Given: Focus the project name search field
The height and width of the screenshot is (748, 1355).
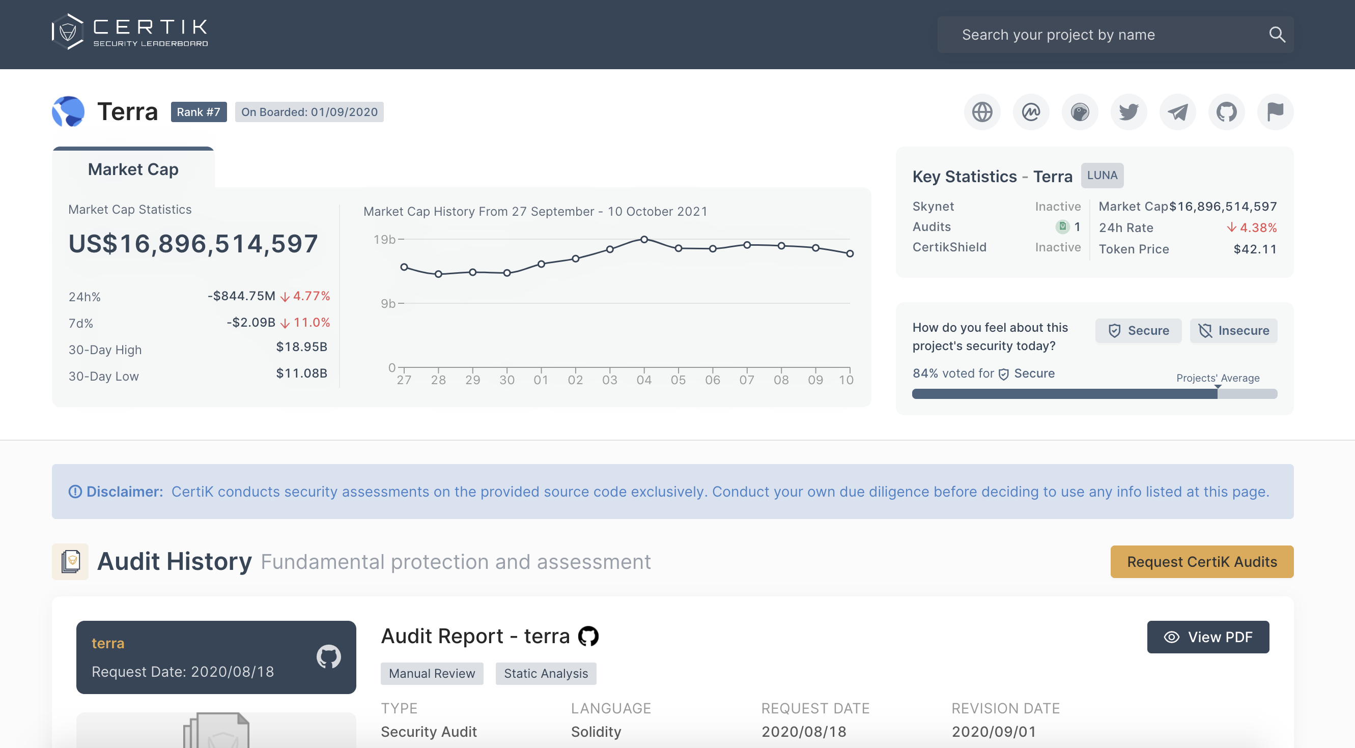Looking at the screenshot, I should coord(1115,35).
